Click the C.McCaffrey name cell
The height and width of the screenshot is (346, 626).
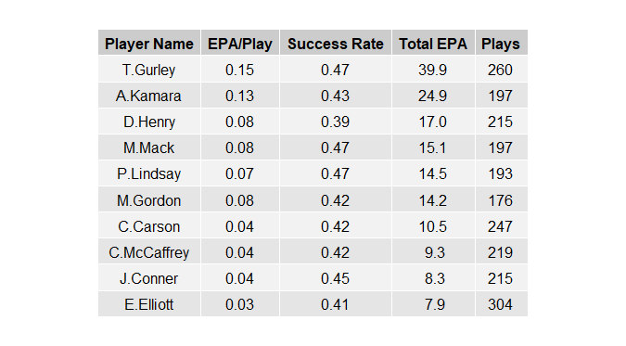[149, 252]
